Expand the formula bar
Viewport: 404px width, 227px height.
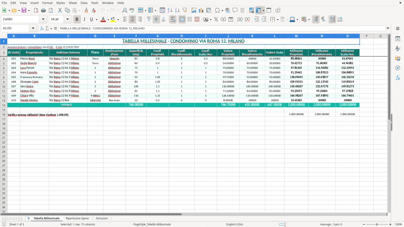(x=388, y=28)
